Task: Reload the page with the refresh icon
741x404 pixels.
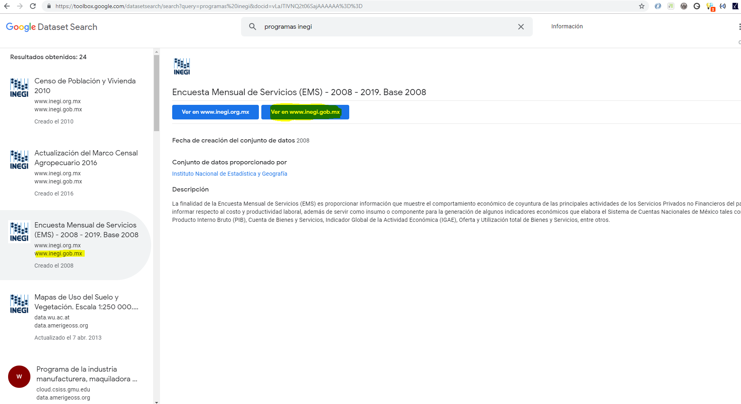Action: [33, 6]
